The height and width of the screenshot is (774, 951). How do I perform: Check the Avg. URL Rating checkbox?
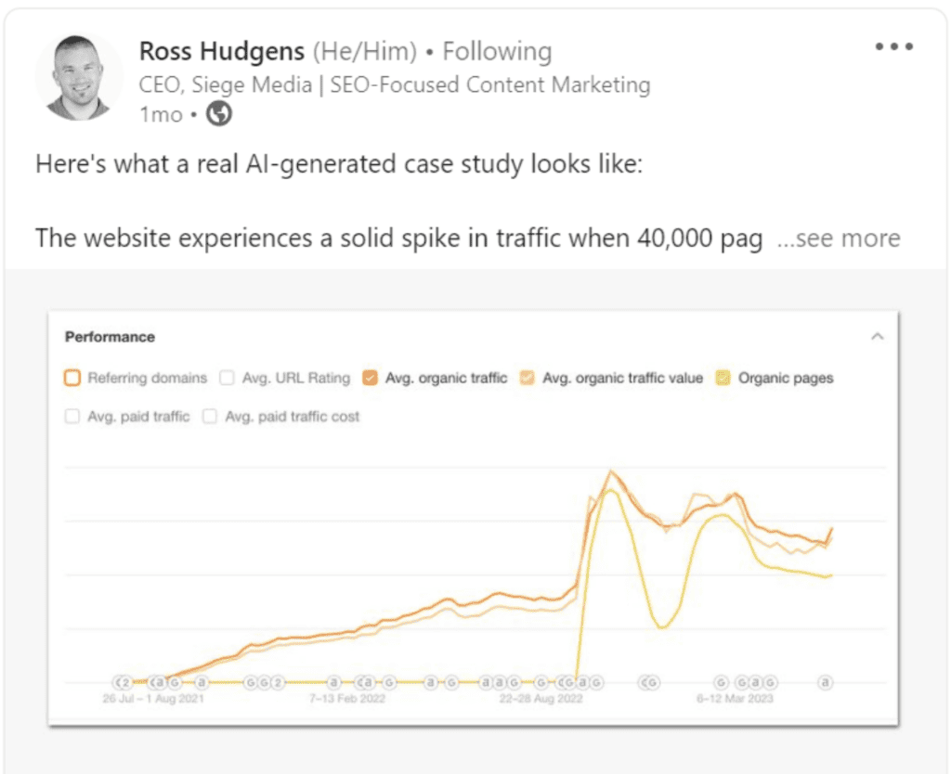click(227, 378)
